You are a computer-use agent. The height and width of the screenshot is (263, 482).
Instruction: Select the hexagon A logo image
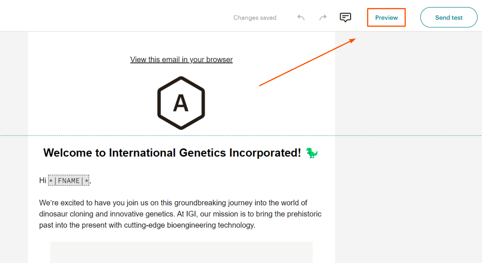(x=181, y=103)
